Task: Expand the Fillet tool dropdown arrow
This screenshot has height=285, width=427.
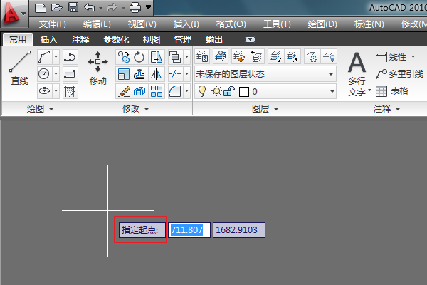Action: [186, 90]
